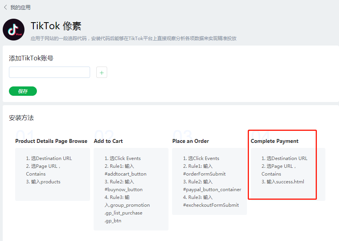339x241 pixels.
Task: Click the 安装方法 section heading
Action: click(x=21, y=118)
